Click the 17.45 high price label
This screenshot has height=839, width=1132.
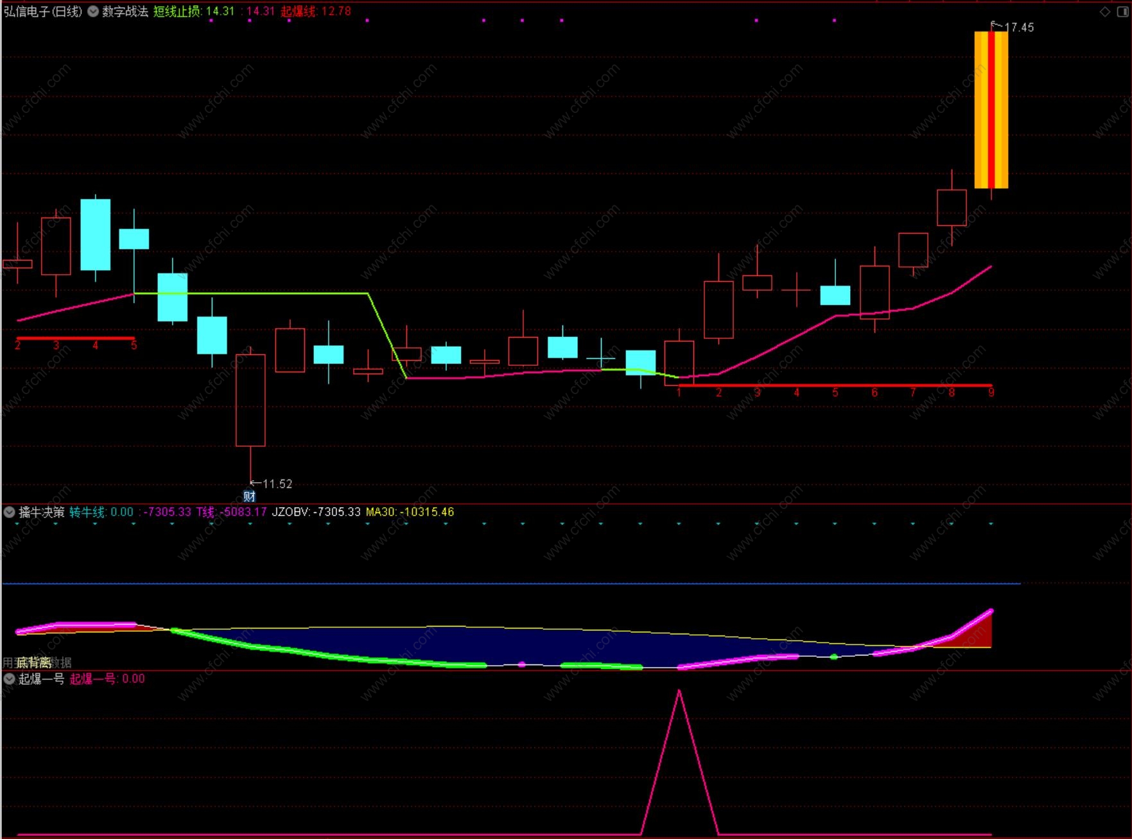(x=1019, y=28)
